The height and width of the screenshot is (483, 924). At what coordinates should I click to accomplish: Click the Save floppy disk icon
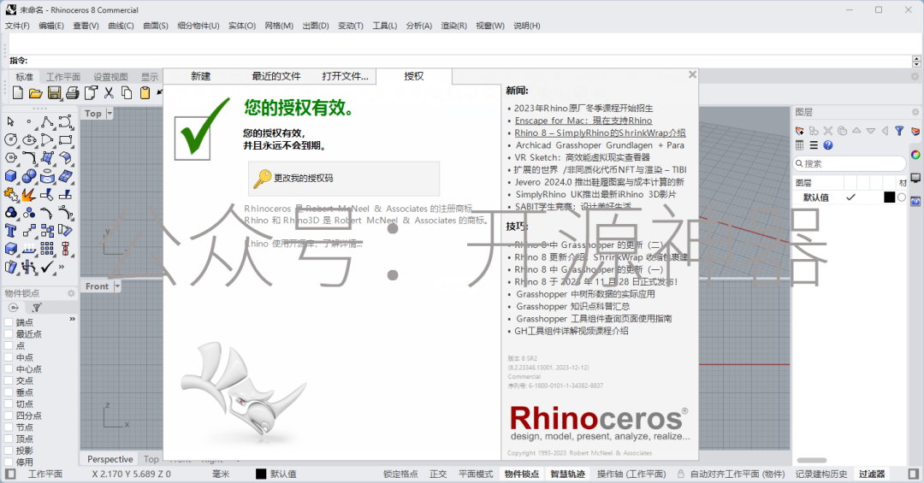54,92
